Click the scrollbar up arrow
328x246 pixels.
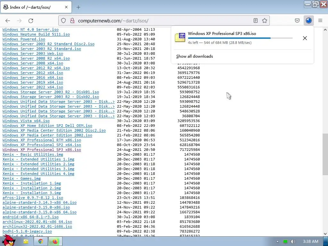(x=325, y=30)
